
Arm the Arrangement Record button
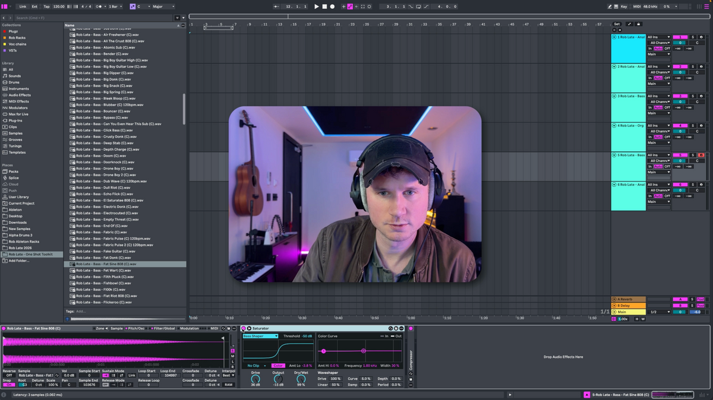[332, 7]
